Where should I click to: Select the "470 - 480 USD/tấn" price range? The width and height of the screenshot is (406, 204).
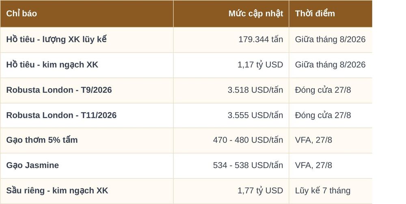point(248,140)
